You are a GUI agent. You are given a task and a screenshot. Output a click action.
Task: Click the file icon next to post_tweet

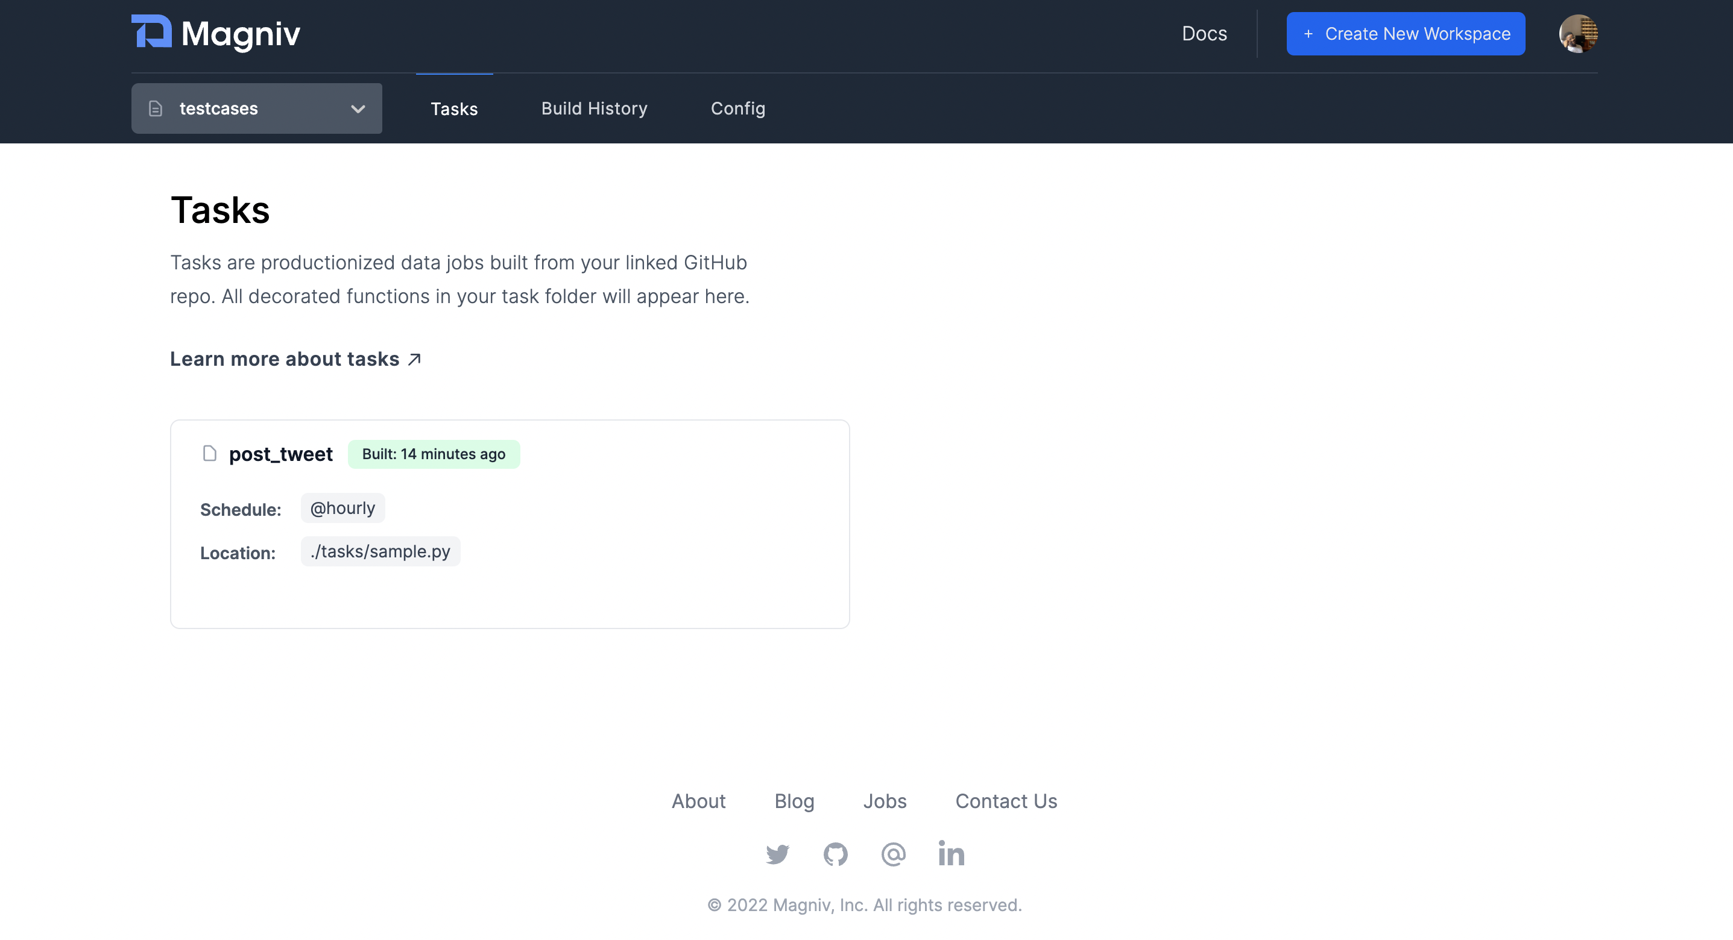tap(209, 453)
